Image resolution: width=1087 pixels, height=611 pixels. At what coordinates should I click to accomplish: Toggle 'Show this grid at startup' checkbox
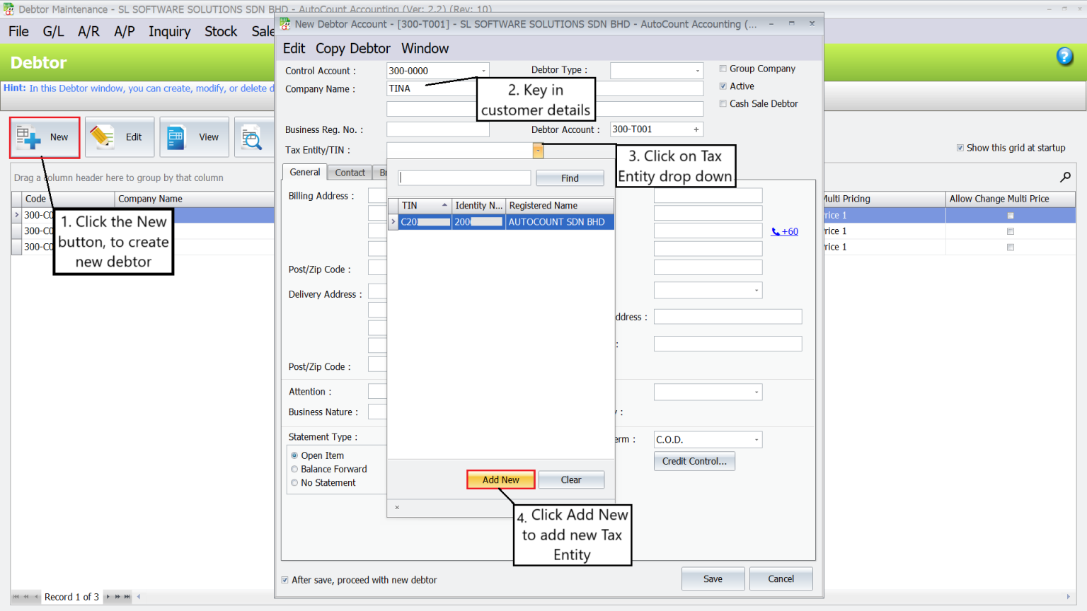[960, 148]
